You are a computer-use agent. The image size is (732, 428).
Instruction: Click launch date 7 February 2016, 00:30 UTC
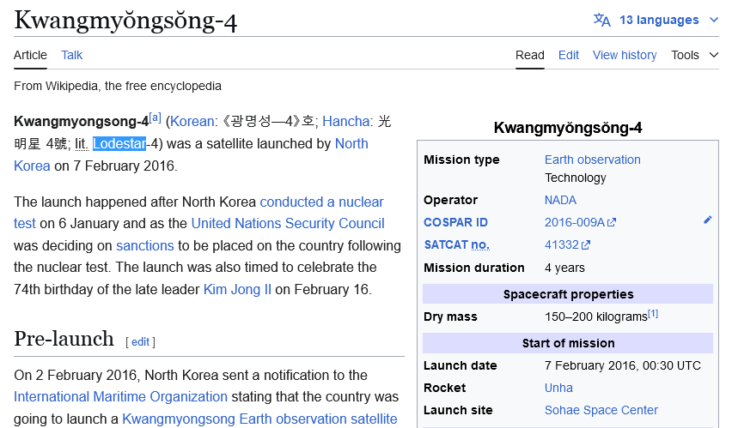[x=622, y=365]
